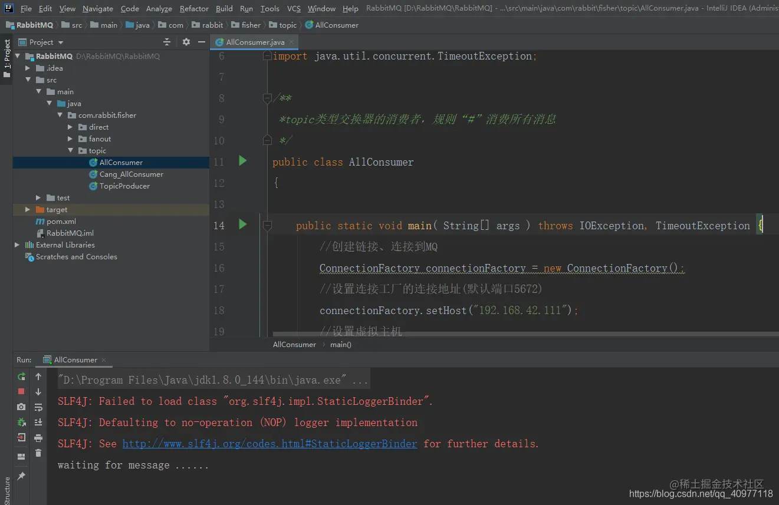Toggle the Structure tool window button
The width and height of the screenshot is (779, 505).
pyautogui.click(x=6, y=490)
